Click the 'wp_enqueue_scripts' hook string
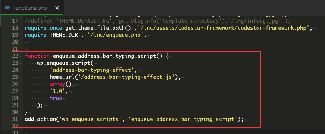 pyautogui.click(x=90, y=120)
